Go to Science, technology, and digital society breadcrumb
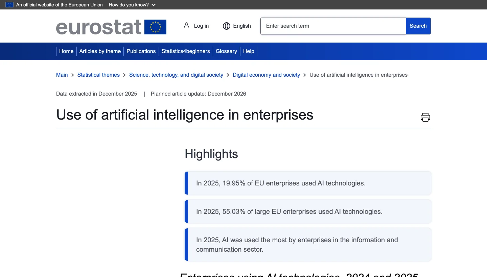487x277 pixels. click(176, 75)
